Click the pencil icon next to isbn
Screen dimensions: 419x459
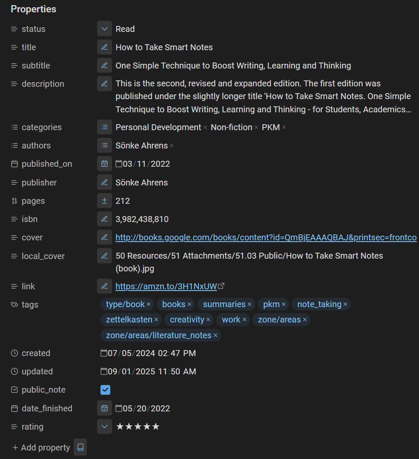104,219
